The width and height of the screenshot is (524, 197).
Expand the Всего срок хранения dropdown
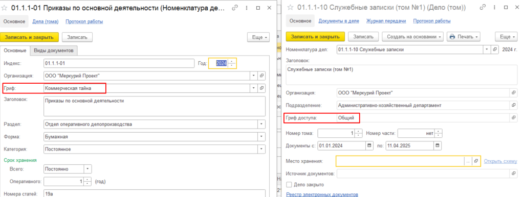[88, 169]
